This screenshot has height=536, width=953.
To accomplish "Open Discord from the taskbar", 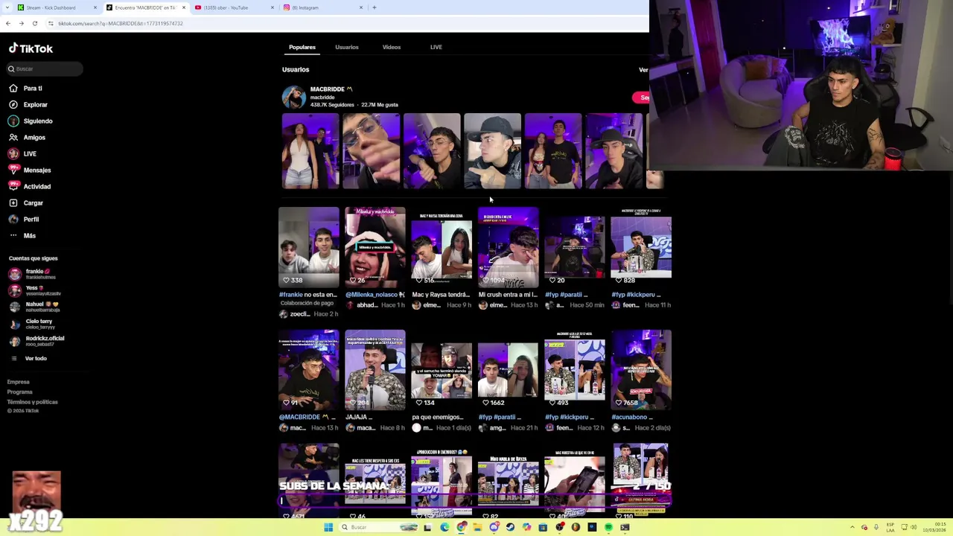I will 494,527.
